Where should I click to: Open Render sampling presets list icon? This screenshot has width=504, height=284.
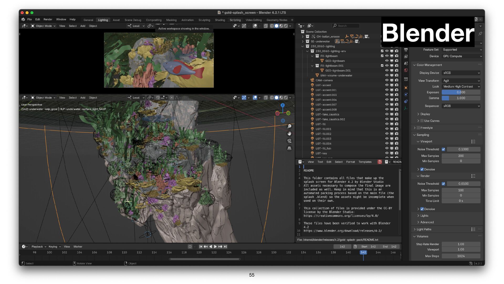(x=473, y=176)
